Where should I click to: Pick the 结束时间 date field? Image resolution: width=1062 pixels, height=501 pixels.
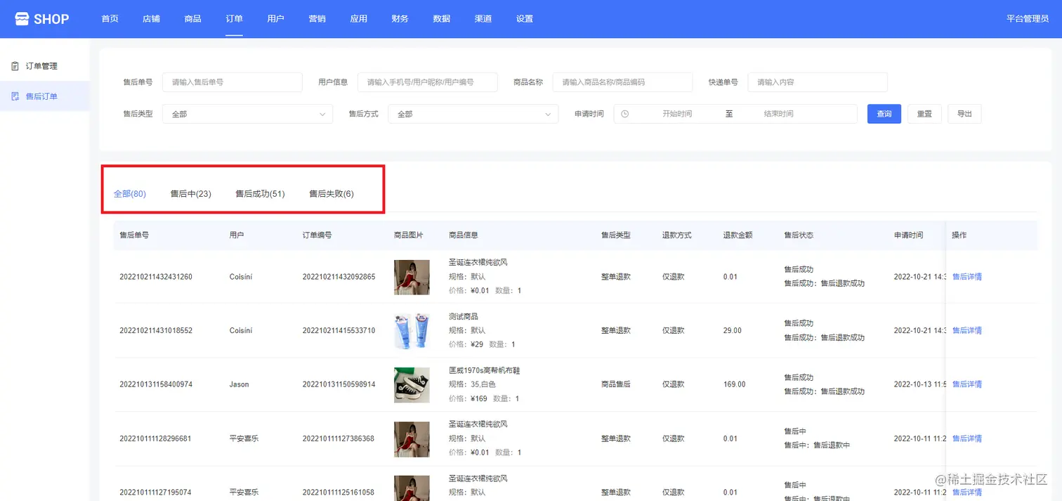(x=778, y=114)
